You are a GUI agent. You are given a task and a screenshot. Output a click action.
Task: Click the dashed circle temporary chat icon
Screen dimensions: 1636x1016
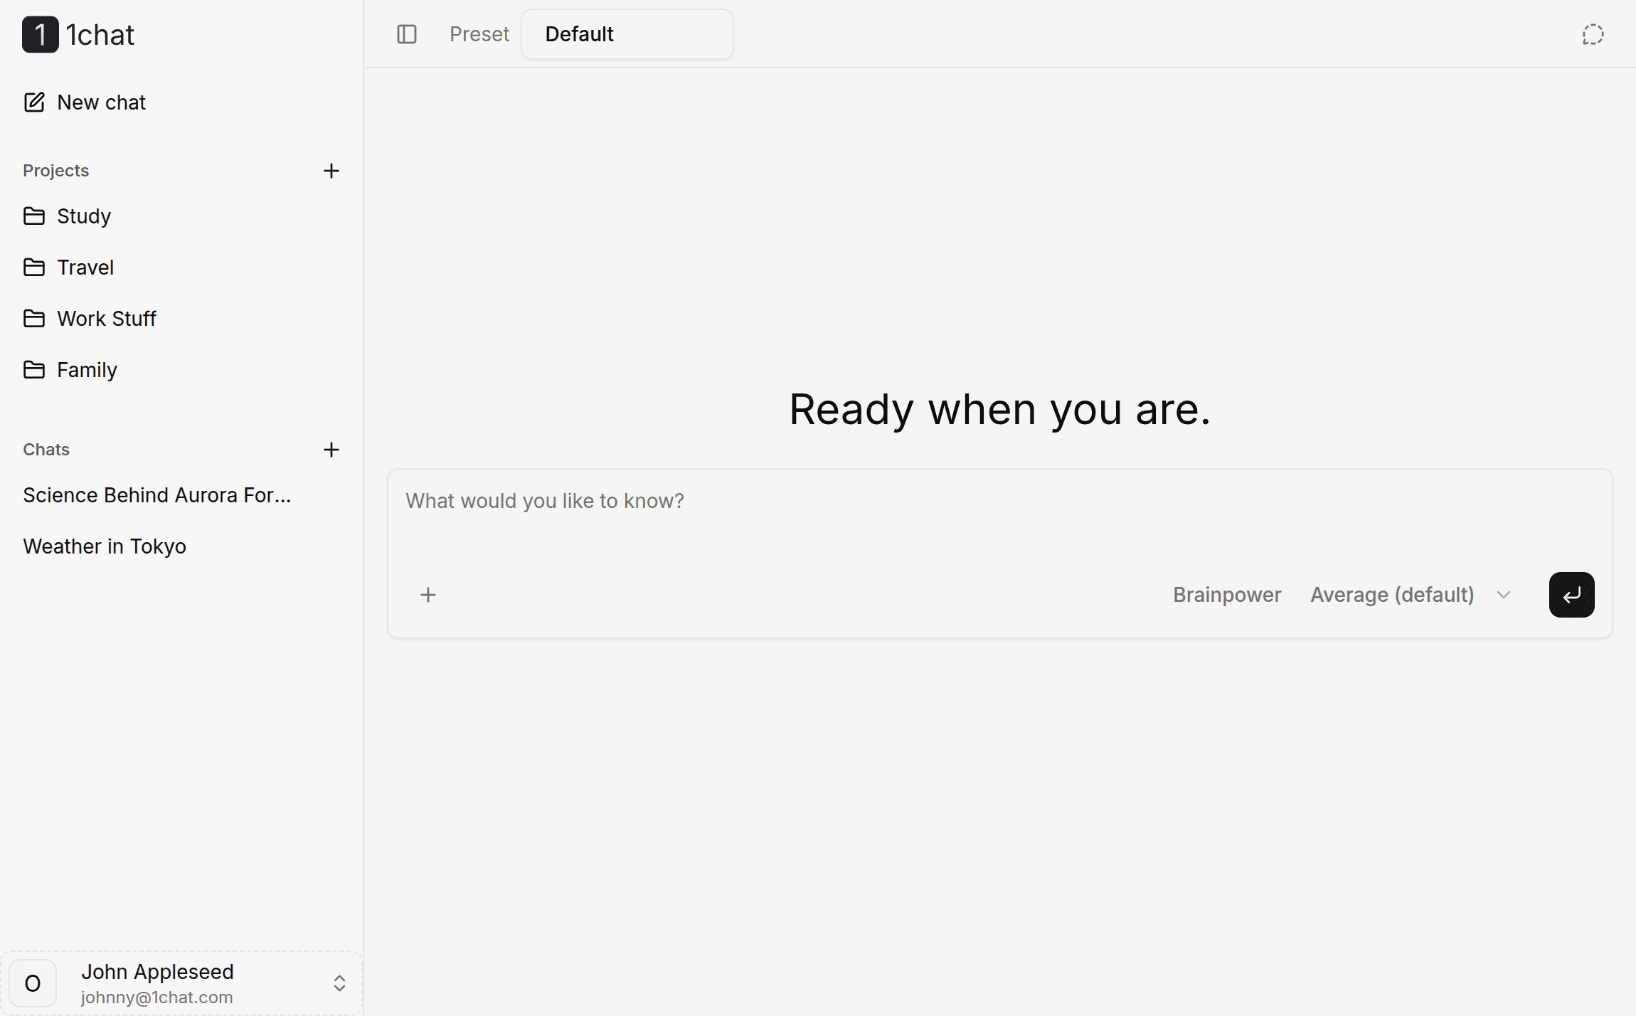[1593, 34]
